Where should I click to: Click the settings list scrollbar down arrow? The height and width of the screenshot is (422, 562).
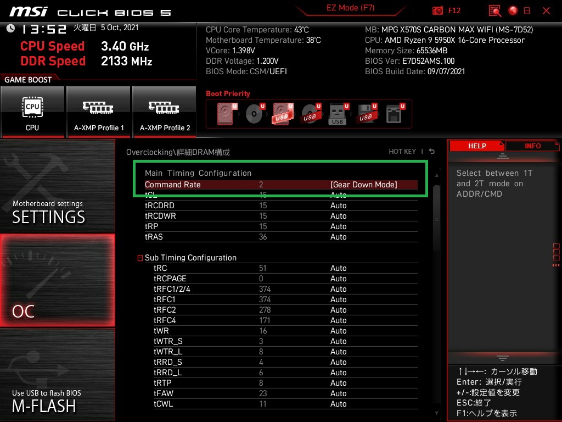click(436, 413)
